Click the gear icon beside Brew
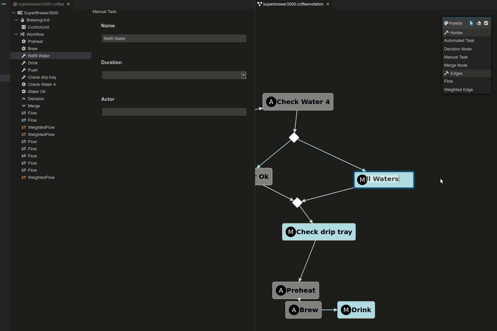The height and width of the screenshot is (331, 497). point(24,48)
